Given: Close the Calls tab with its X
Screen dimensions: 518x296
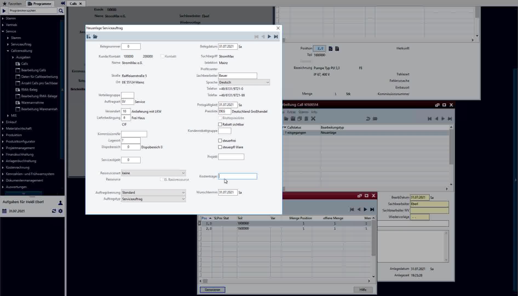Looking at the screenshot, I should point(80,4).
